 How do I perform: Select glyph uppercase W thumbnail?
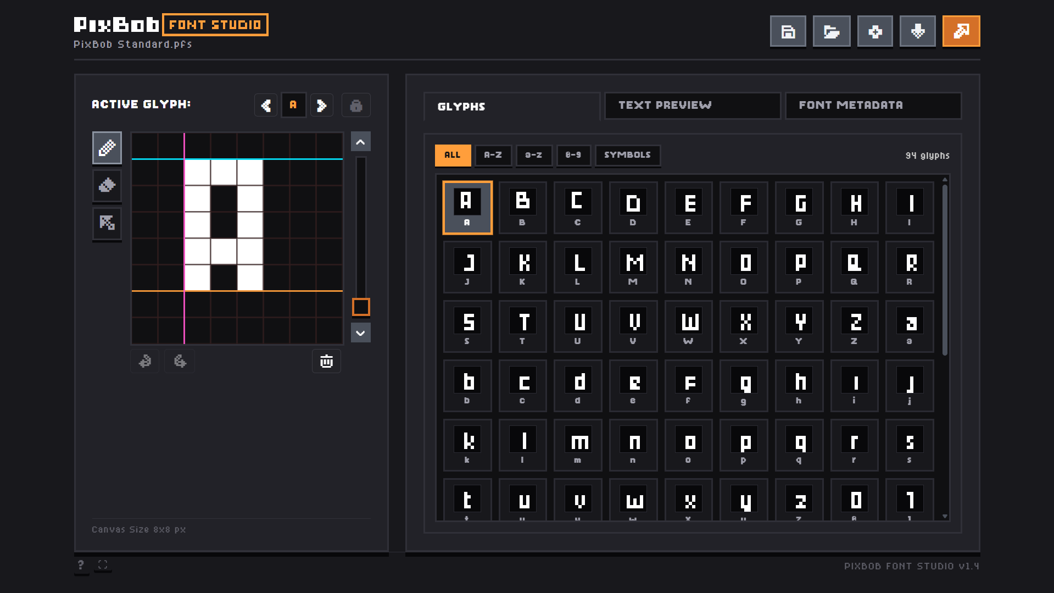[x=689, y=326]
